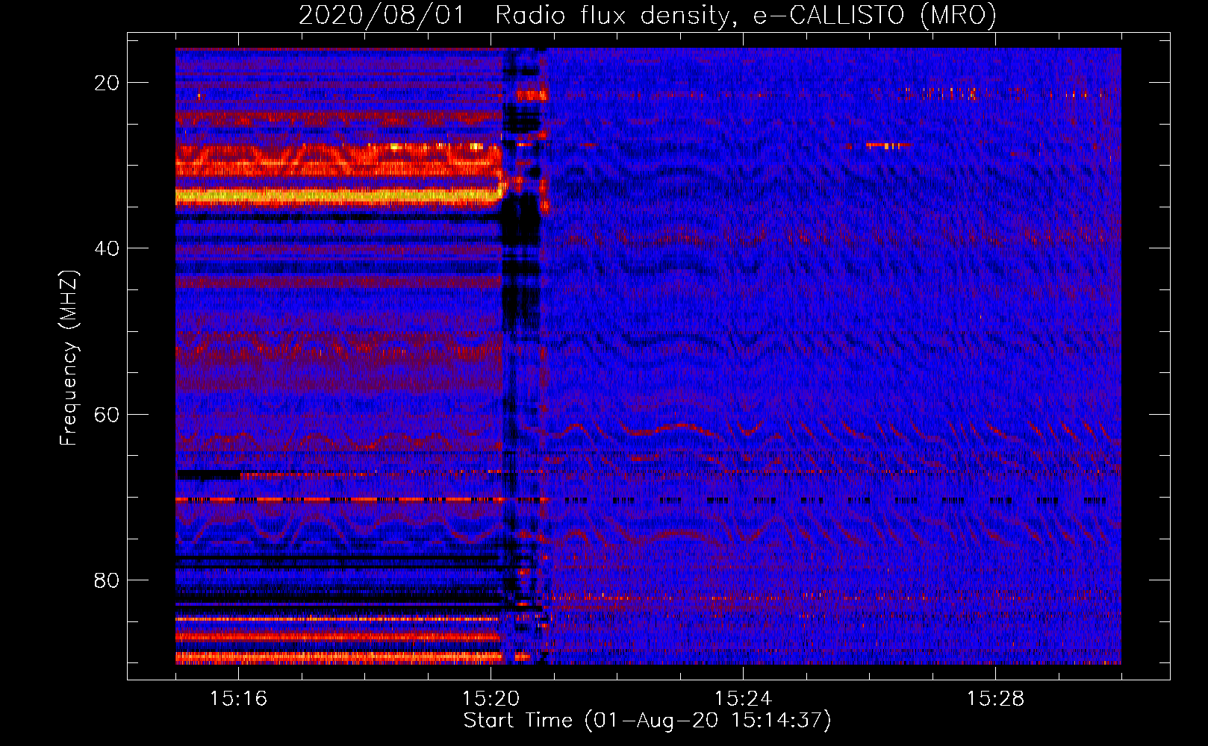
Task: Click the 80 frequency tick label
Action: [107, 580]
